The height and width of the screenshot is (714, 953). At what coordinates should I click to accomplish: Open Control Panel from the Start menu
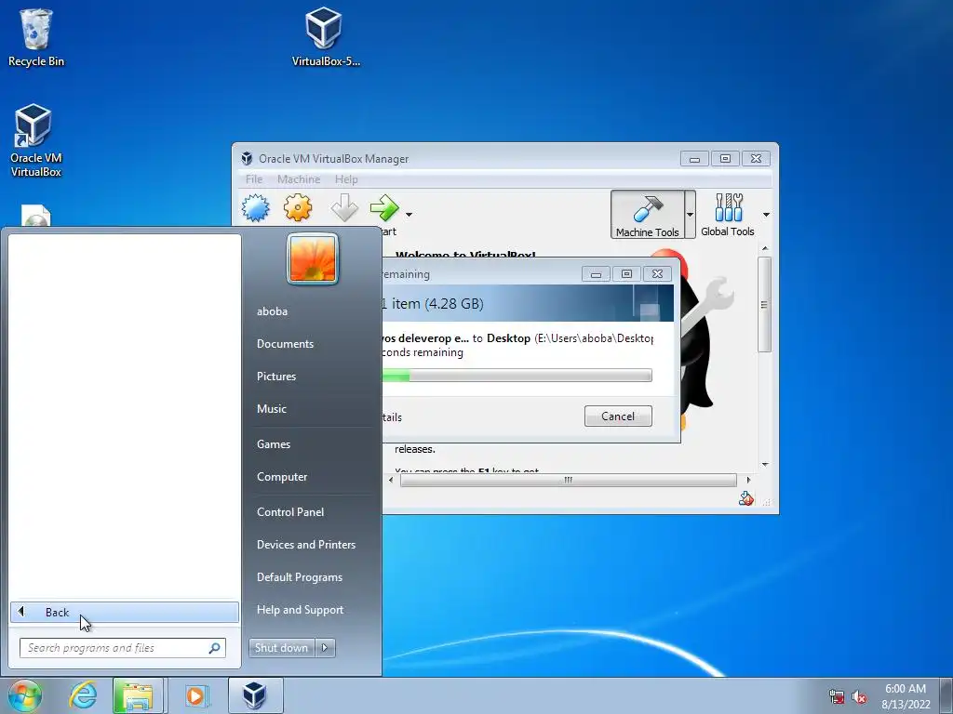(290, 512)
